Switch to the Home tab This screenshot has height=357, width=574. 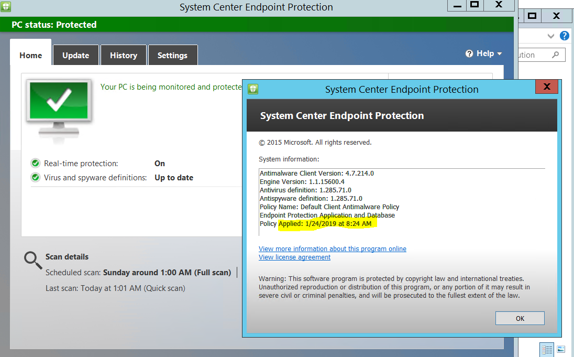pyautogui.click(x=31, y=56)
